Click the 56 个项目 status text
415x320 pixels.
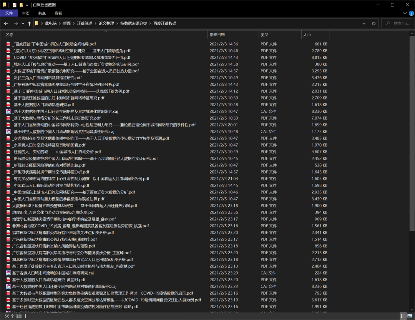point(13,316)
